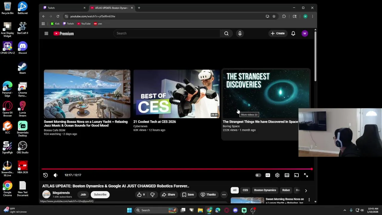
Task: Open the weather widget on taskbar
Action: [15, 210]
